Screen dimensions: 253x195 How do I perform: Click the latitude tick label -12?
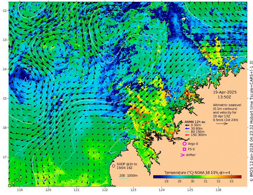[5, 11]
